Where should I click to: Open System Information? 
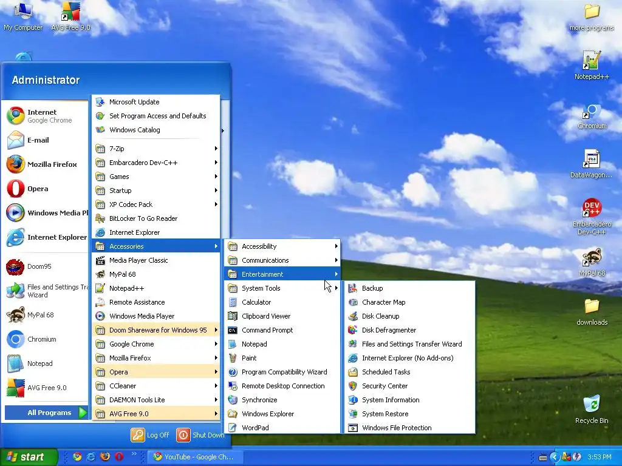pos(409,400)
